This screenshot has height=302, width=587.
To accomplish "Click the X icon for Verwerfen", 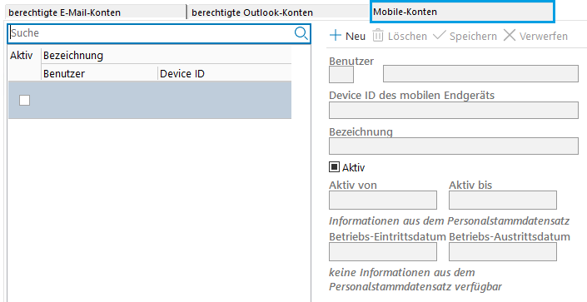I will click(509, 36).
